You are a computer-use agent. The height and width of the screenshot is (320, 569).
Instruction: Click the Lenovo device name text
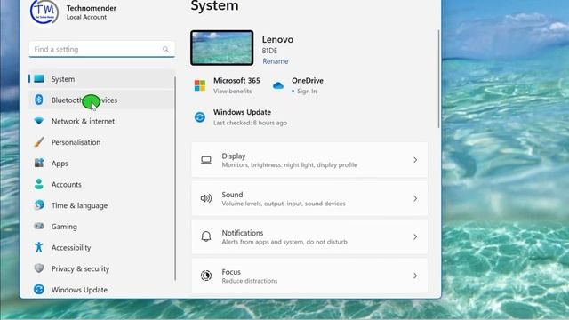277,39
